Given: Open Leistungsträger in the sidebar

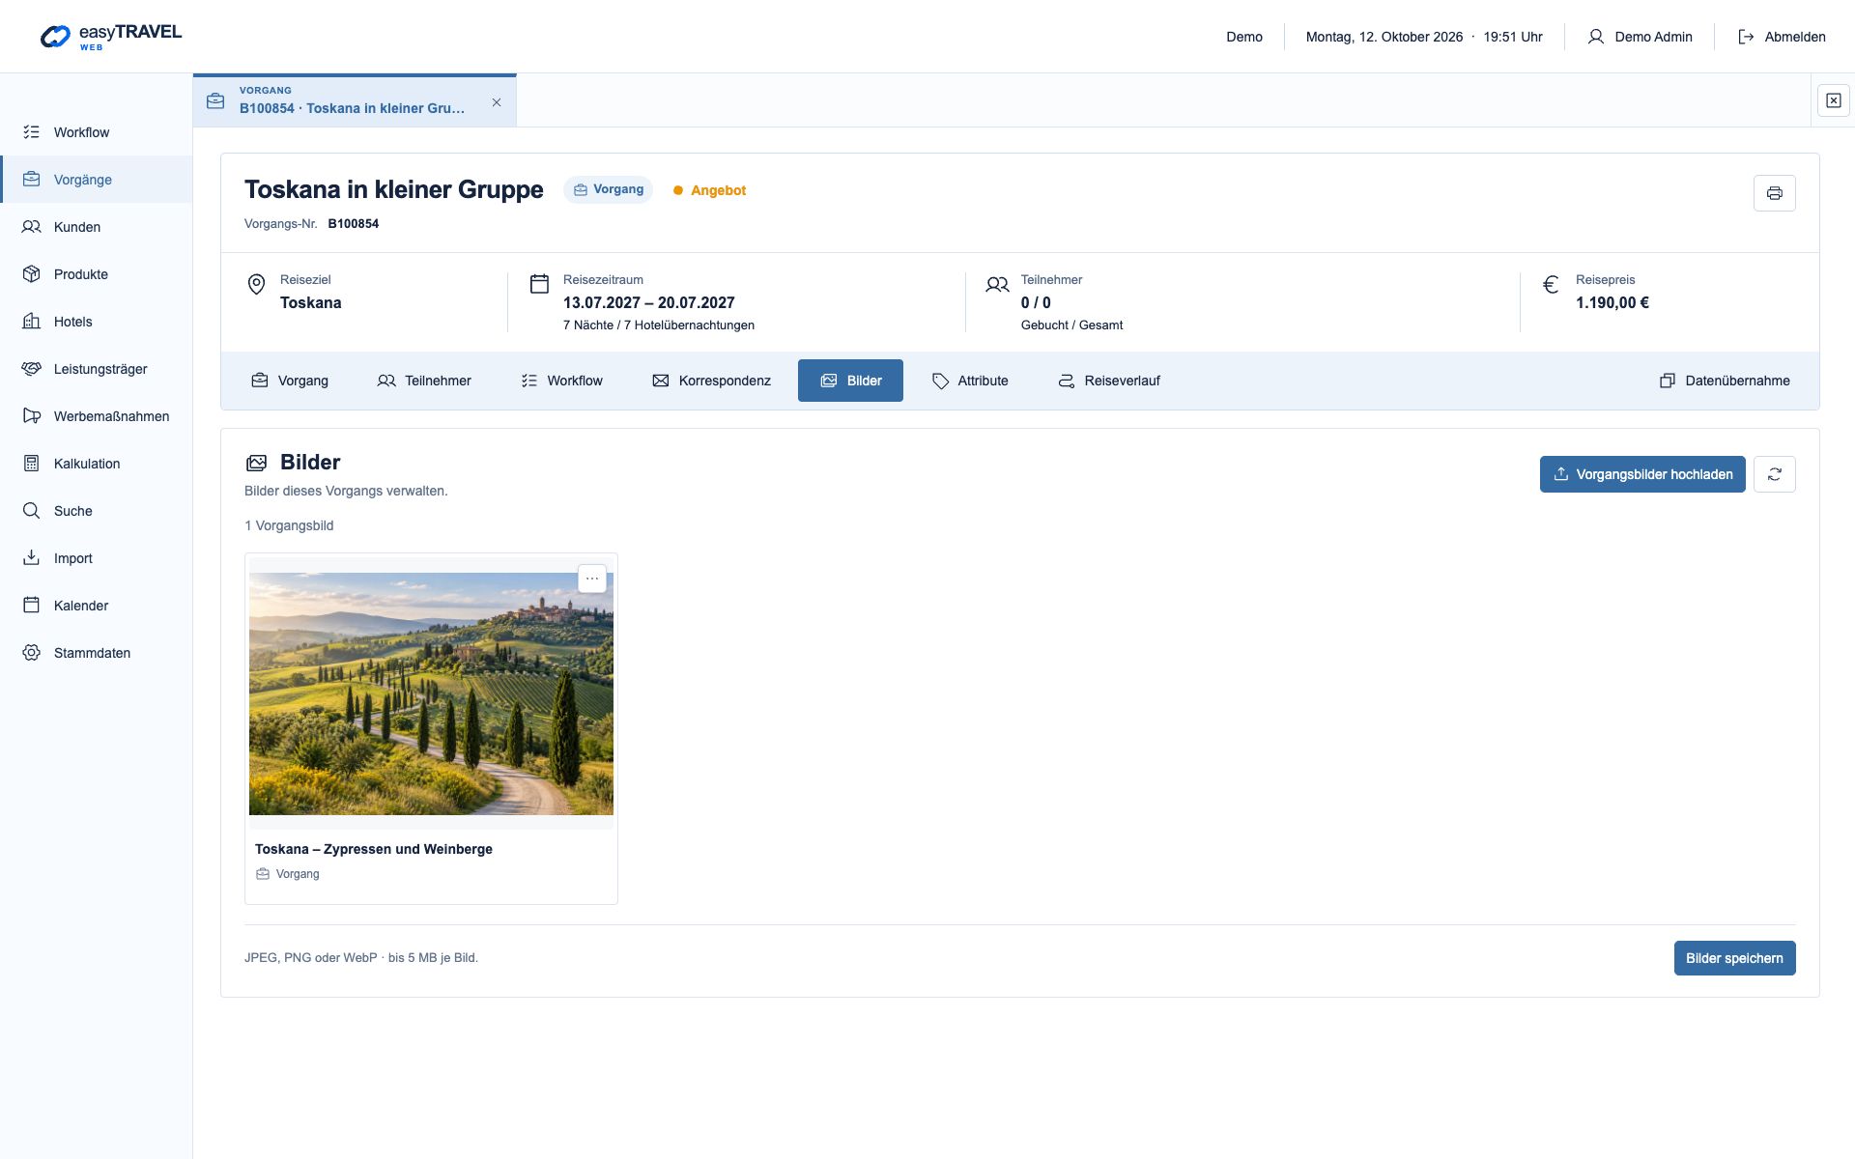Looking at the screenshot, I should point(96,369).
